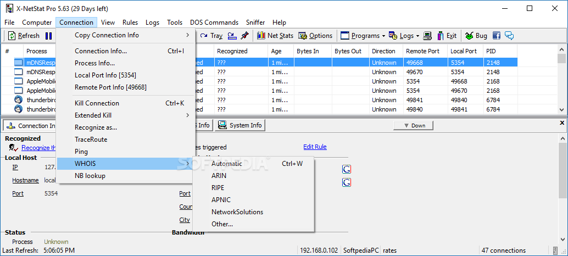Click the connection list scrollbar down arrow

tap(561, 109)
